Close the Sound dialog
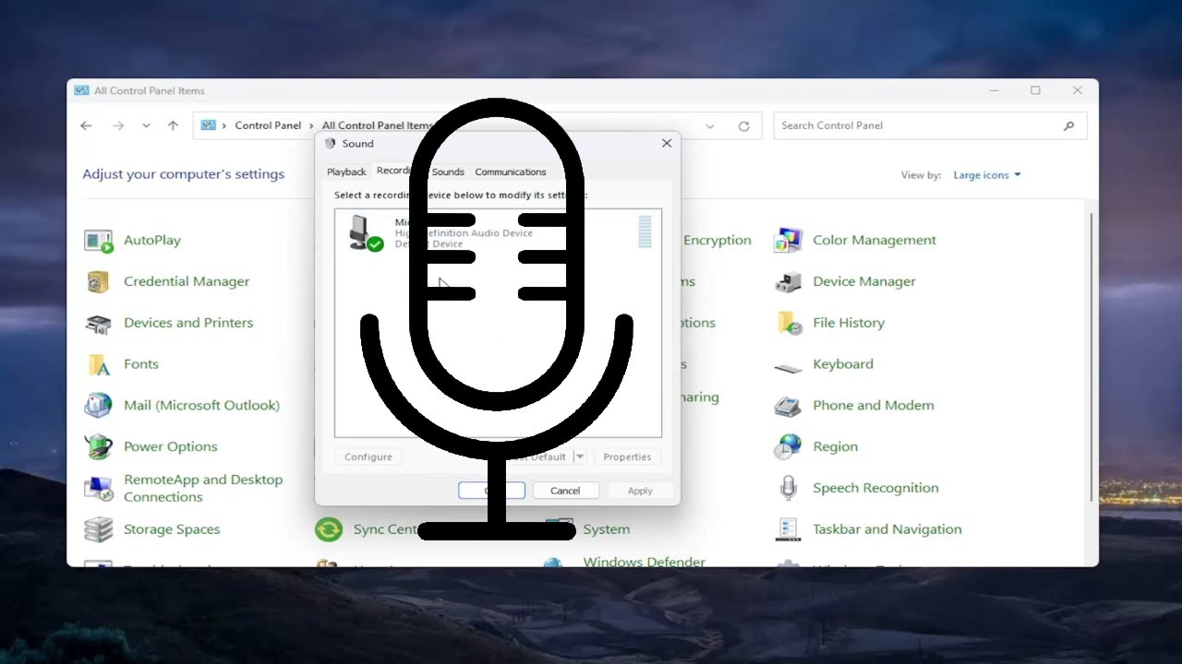The width and height of the screenshot is (1182, 664). [x=667, y=144]
